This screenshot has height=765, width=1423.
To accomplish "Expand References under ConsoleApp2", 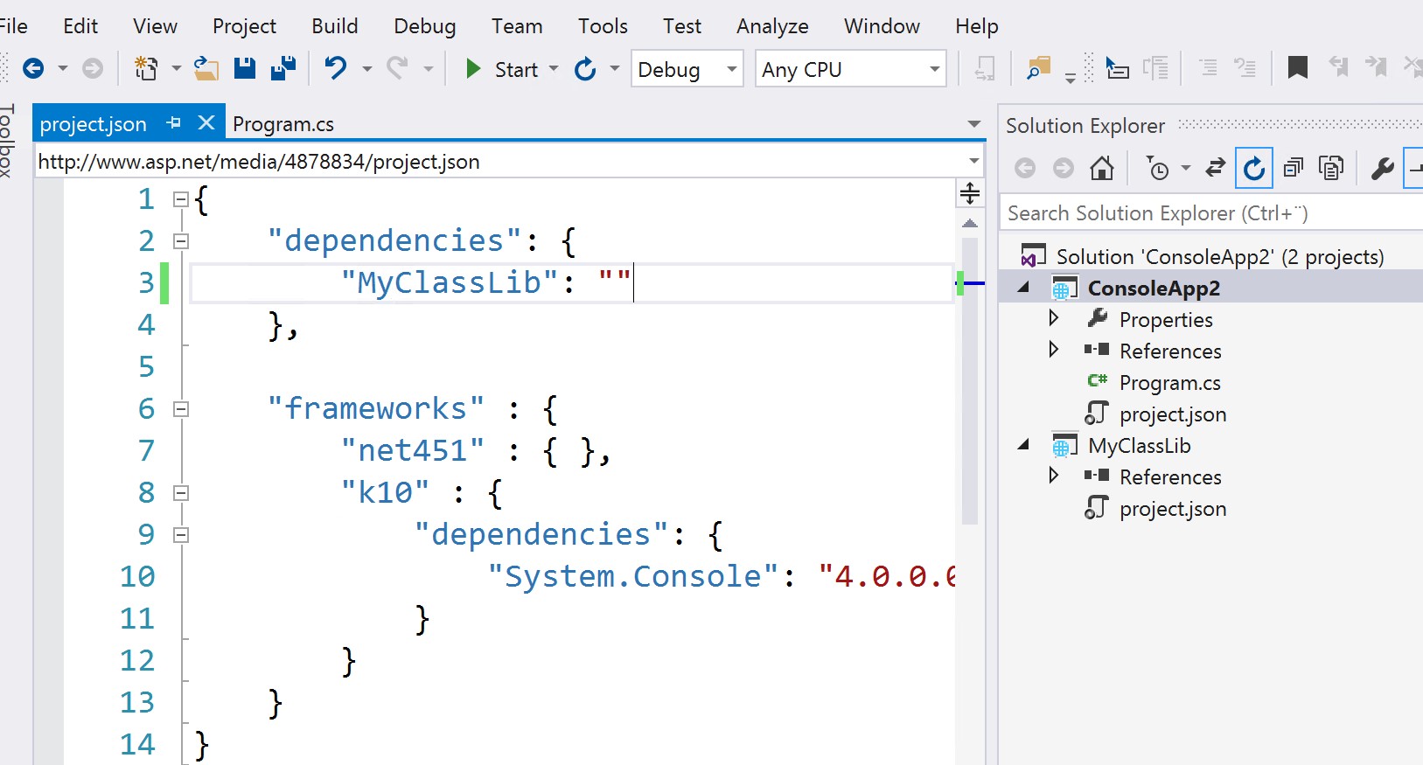I will pos(1054,350).
